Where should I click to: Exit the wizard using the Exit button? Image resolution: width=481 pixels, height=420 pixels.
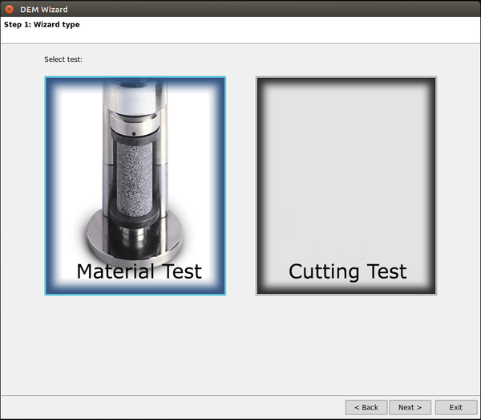455,407
